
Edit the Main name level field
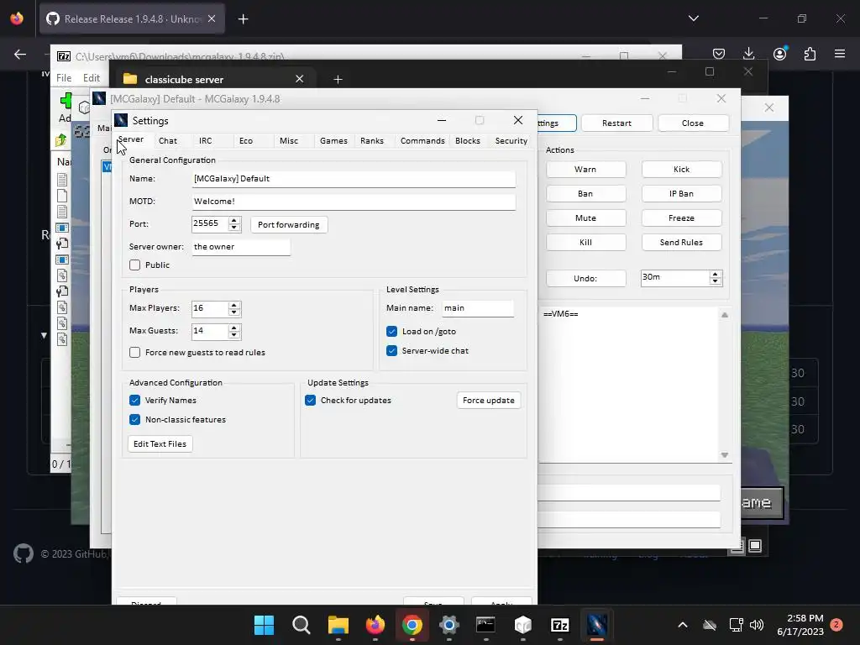tap(478, 308)
